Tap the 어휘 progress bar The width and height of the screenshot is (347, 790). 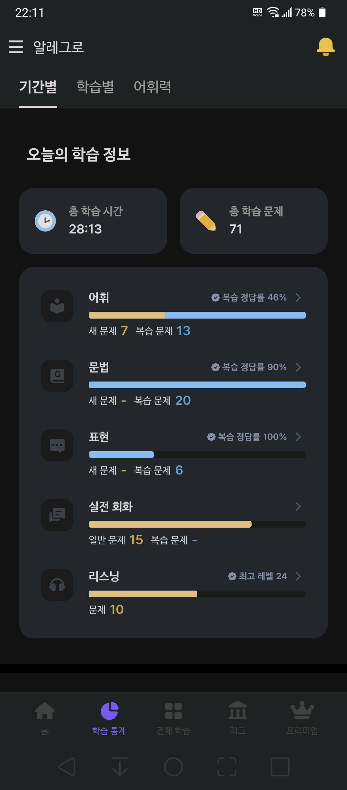tap(197, 315)
